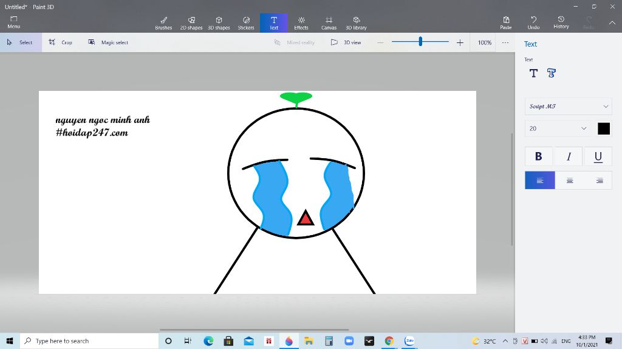Open the font size 20 dropdown
This screenshot has height=349, width=622.
click(x=558, y=128)
